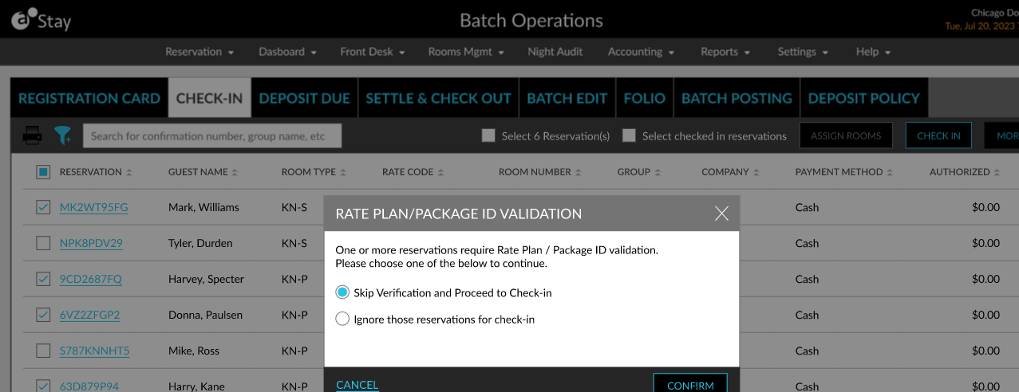Click the printer icon

click(32, 136)
